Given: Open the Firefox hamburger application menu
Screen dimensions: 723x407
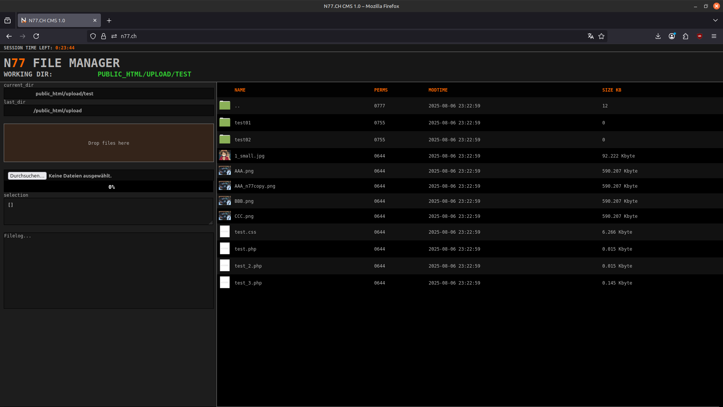Looking at the screenshot, I should 714,36.
